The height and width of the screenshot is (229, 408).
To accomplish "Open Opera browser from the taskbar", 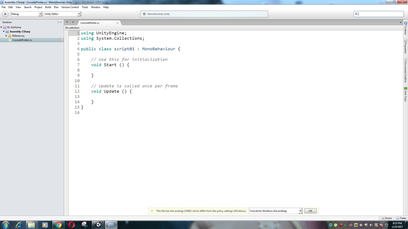I will pos(72,225).
